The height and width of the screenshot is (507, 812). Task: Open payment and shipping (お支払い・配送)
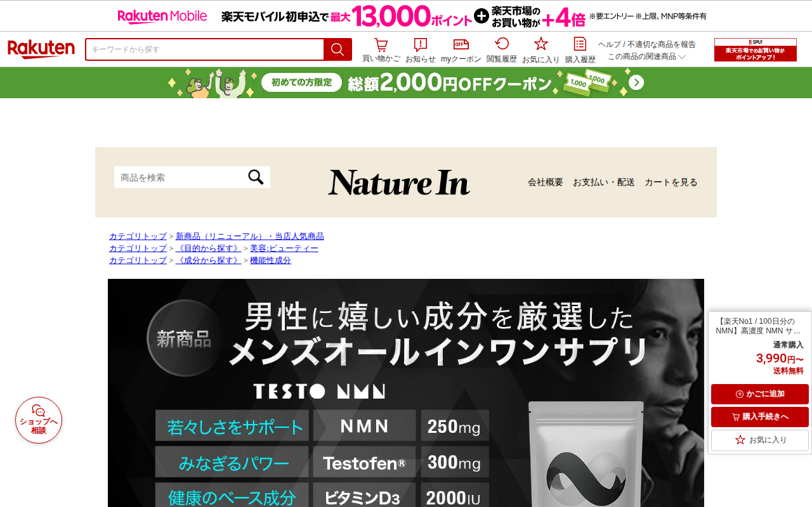click(x=604, y=182)
